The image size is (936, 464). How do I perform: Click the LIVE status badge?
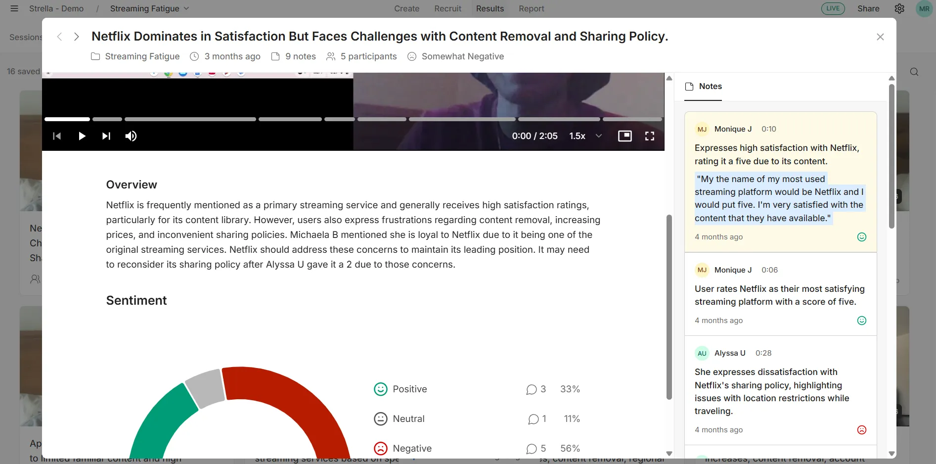[x=833, y=8]
